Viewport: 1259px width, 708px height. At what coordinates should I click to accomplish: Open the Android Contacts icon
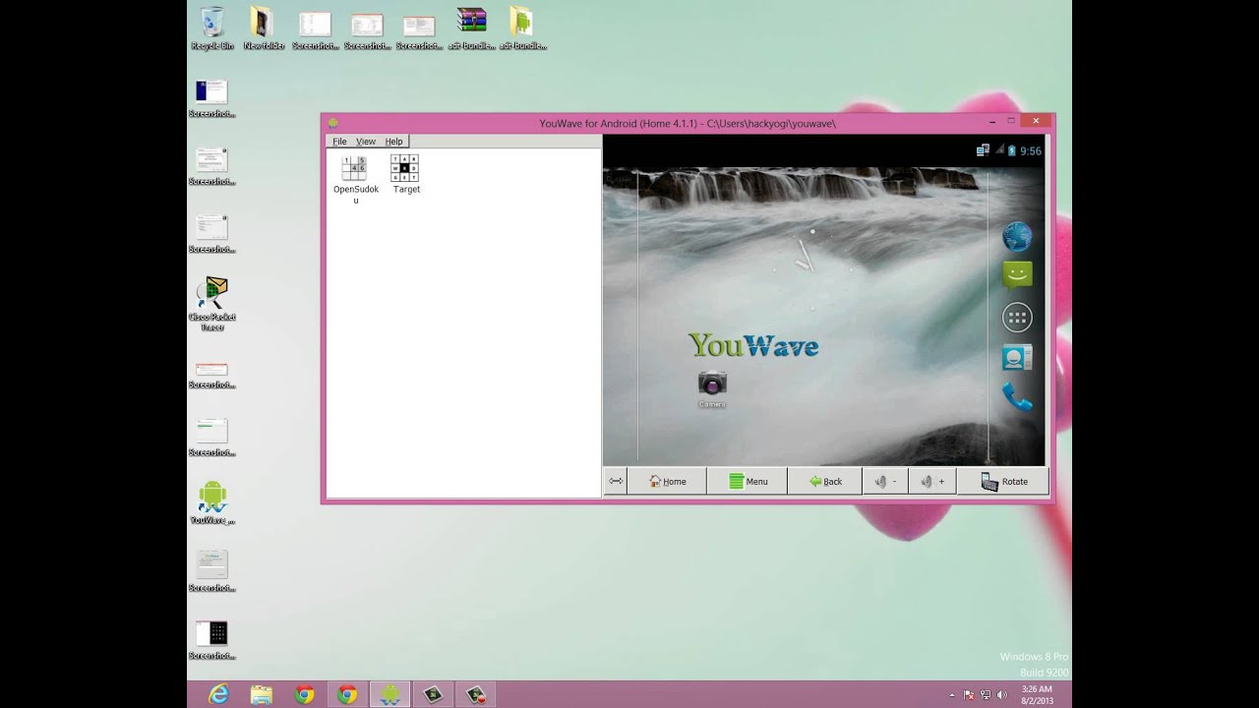tap(1017, 357)
